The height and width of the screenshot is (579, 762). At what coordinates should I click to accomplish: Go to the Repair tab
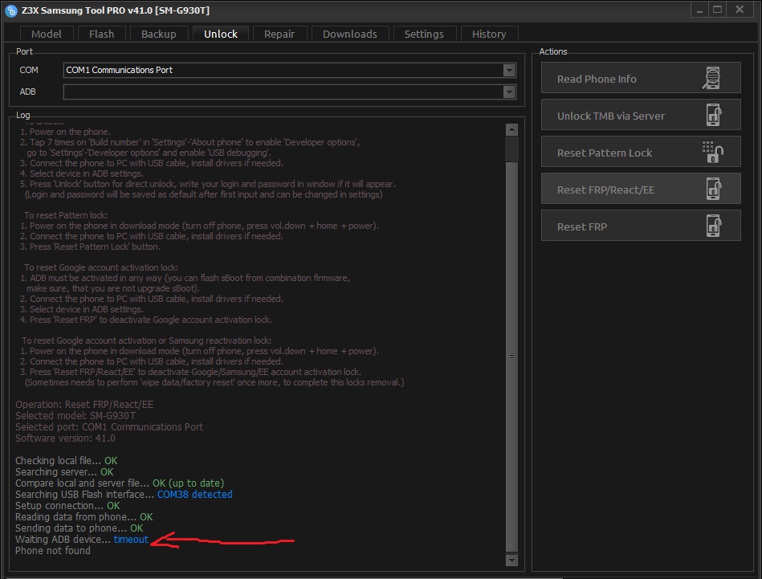coord(279,34)
